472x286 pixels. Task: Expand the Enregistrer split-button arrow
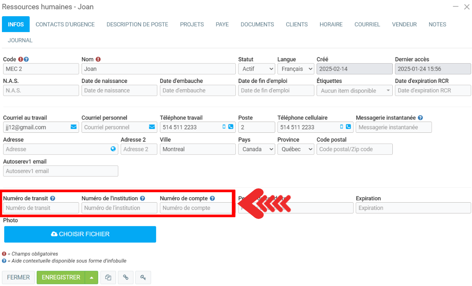coord(92,277)
